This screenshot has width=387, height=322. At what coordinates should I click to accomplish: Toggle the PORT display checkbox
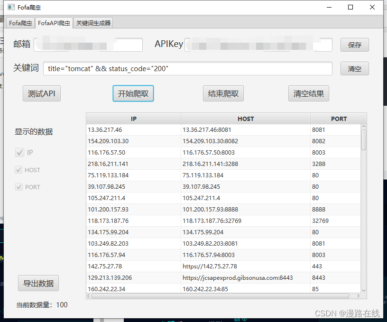(19, 187)
